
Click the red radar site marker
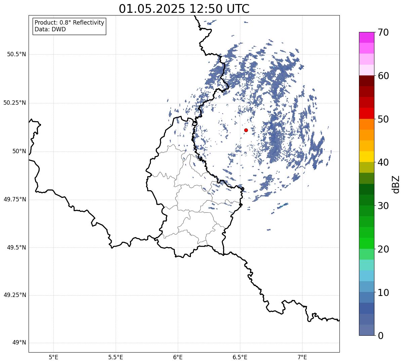246,130
